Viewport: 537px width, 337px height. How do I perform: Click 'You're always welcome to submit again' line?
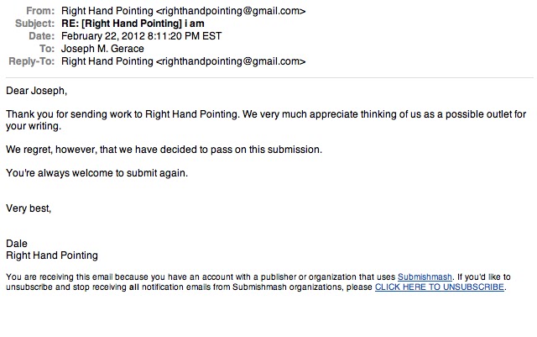click(x=96, y=173)
